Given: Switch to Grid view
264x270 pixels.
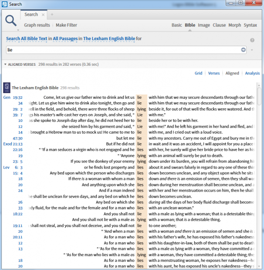Looking at the screenshot, I should 198,73.
